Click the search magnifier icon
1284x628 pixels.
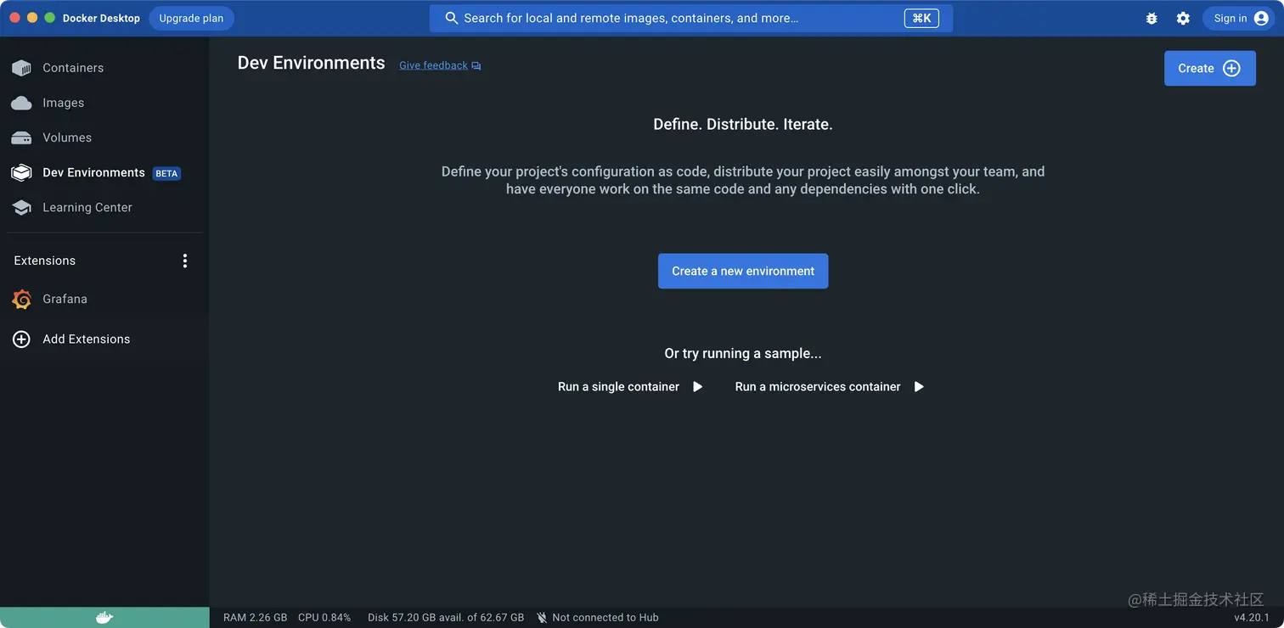tap(452, 18)
